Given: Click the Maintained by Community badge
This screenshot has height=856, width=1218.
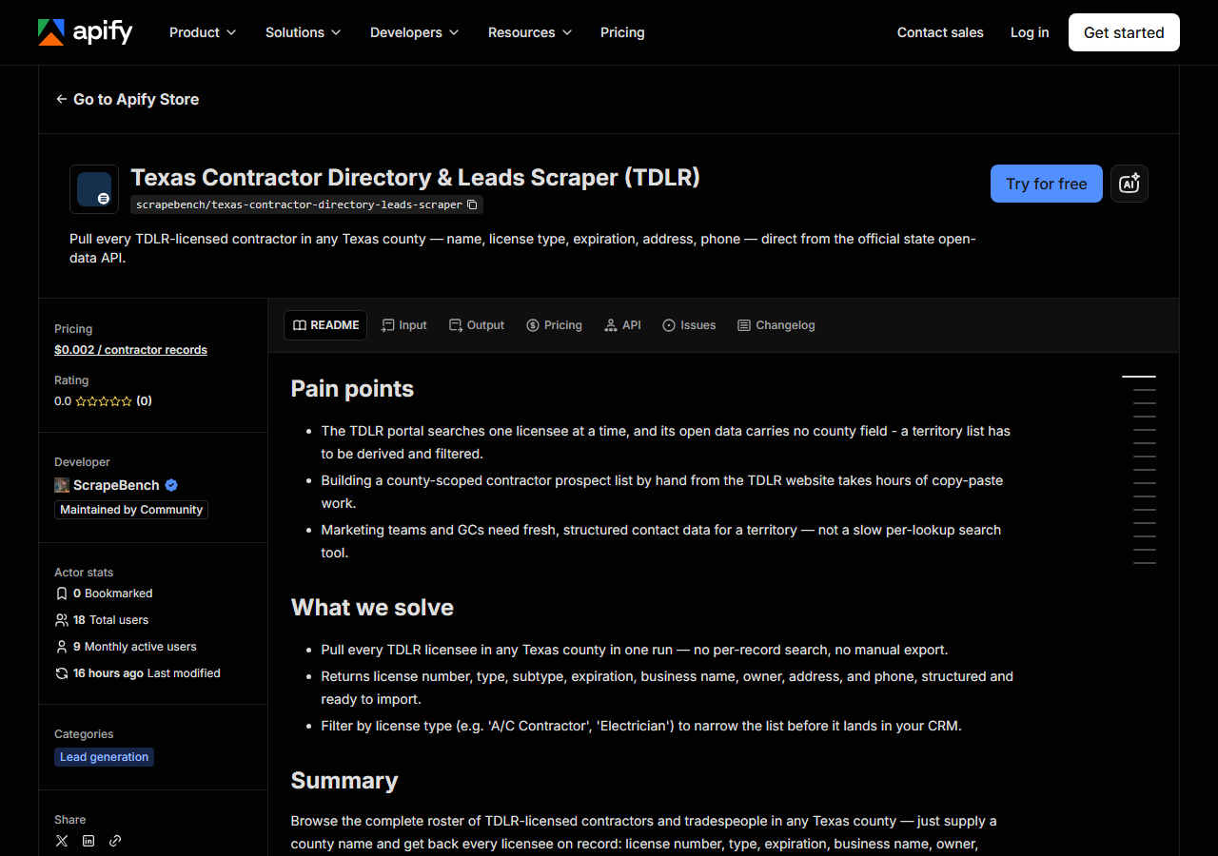Looking at the screenshot, I should (131, 510).
